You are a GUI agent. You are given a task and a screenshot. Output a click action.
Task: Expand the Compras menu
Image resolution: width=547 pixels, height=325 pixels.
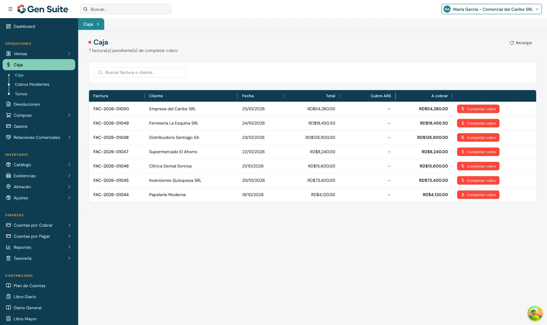click(x=69, y=115)
